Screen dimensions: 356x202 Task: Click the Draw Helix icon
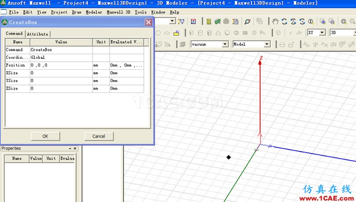[245, 33]
